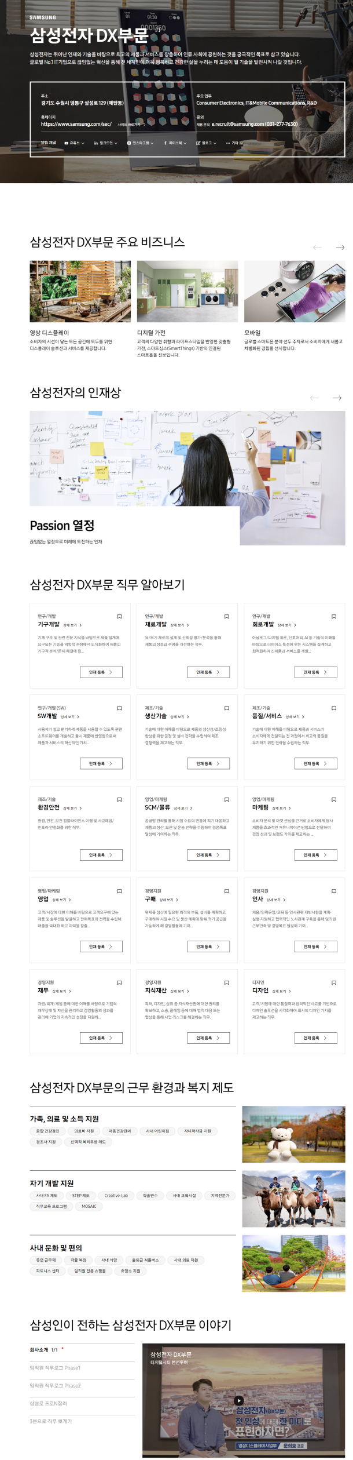Bookmark the 재료개발 job card
The height and width of the screenshot is (1460, 353).
coord(226,616)
